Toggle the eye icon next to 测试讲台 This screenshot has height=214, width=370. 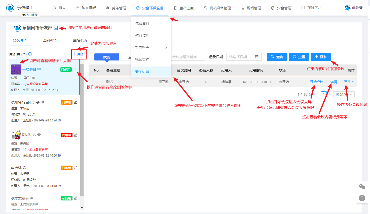click(39, 135)
